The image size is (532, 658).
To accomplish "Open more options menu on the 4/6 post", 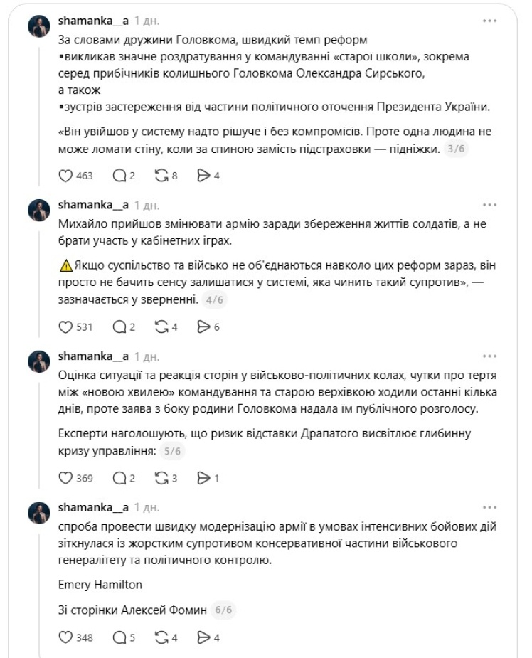I will click(489, 205).
